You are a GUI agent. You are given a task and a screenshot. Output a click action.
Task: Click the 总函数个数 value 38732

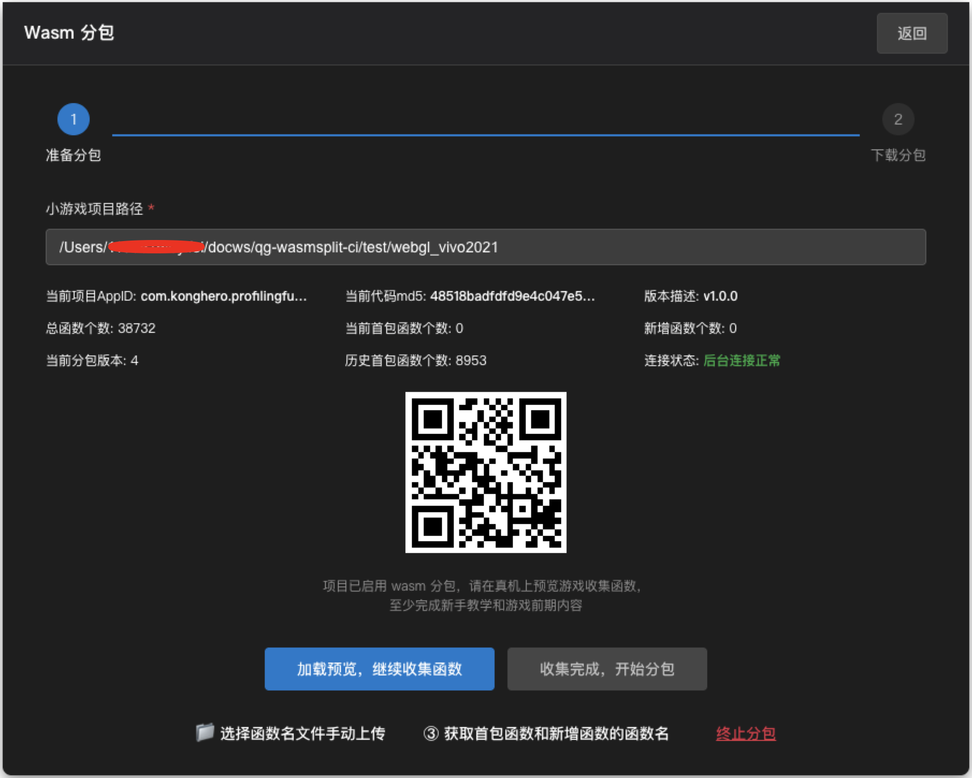(x=136, y=328)
